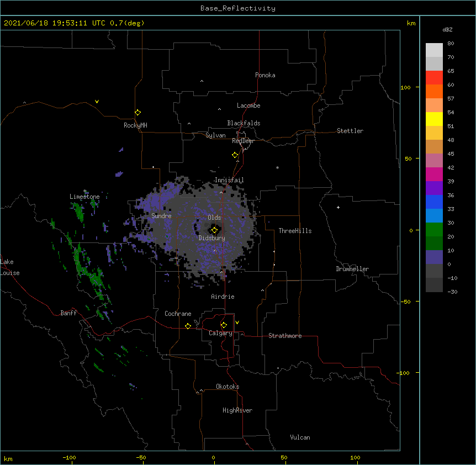Click the white asterisk marker above Limestone
The width and height of the screenshot is (476, 465).
[x=85, y=191]
